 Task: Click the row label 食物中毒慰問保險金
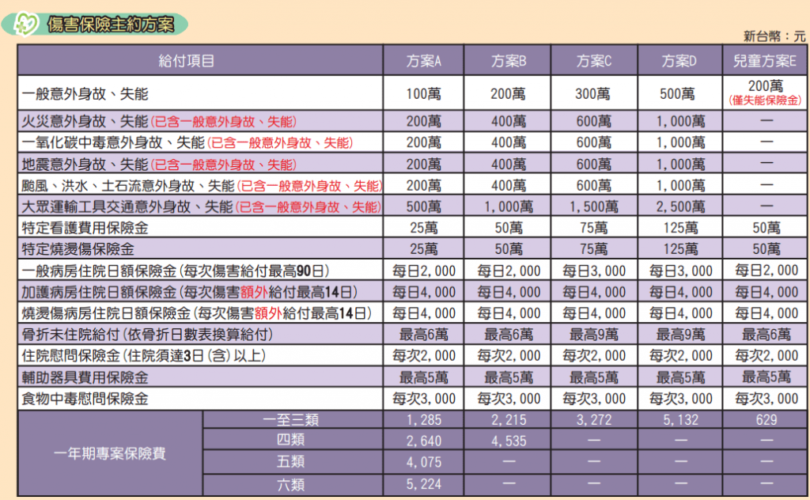[85, 399]
